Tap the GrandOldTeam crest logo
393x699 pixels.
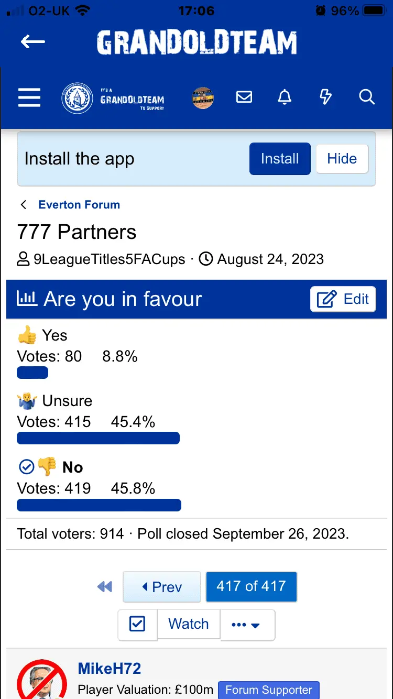(78, 98)
